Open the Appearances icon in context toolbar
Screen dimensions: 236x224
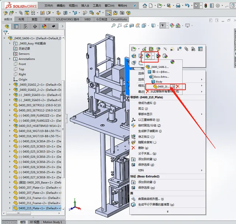148,56
